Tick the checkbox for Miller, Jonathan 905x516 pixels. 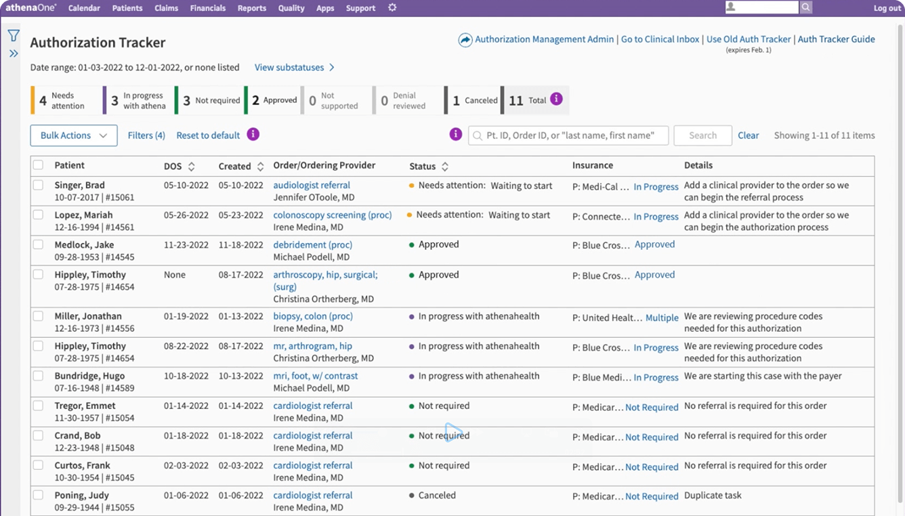pos(39,316)
